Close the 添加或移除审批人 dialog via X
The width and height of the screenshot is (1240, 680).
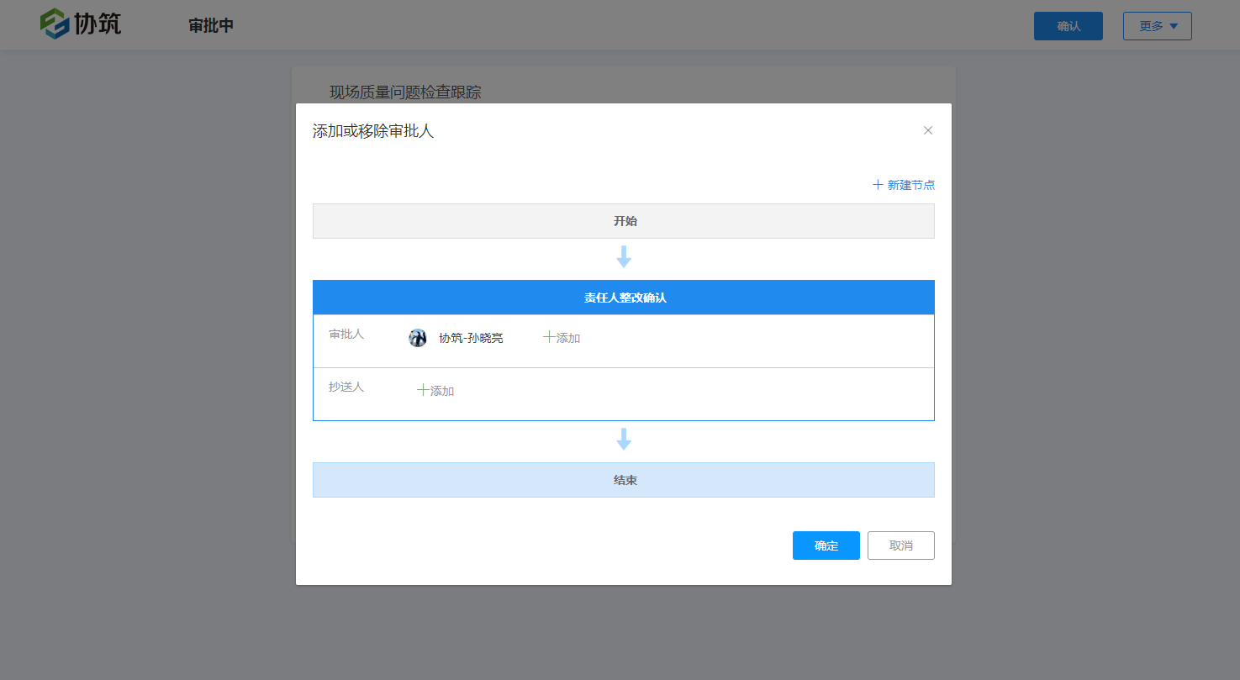[x=928, y=130]
